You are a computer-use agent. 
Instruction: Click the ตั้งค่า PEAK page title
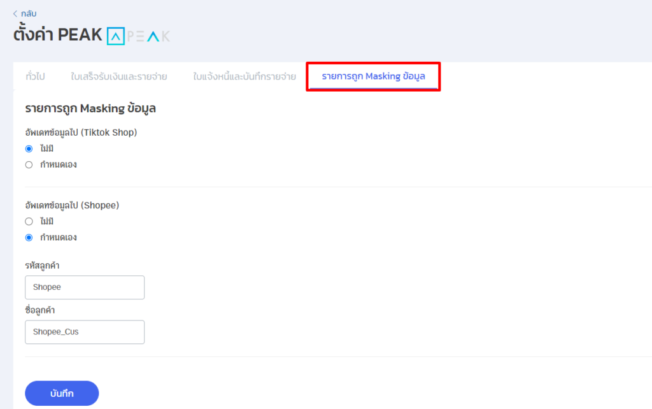[x=57, y=35]
